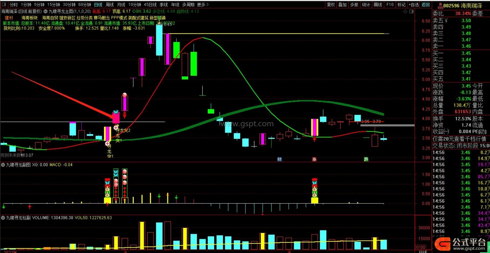
Task: Open F10 company information
Action: coord(390,5)
